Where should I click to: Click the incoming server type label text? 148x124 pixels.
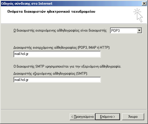(x=60, y=30)
